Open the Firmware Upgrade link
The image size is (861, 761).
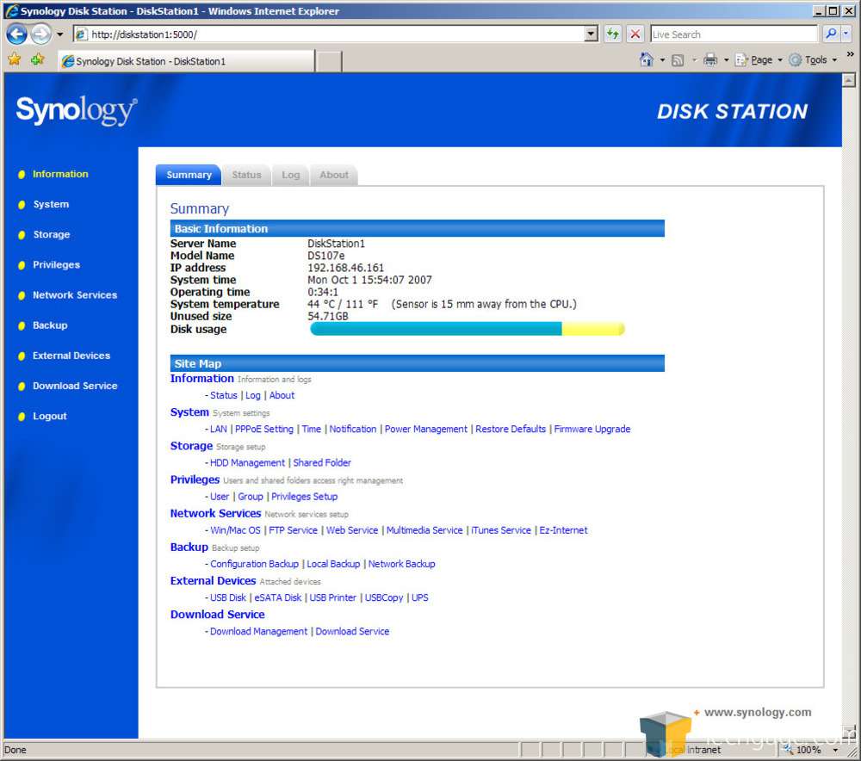(x=592, y=429)
